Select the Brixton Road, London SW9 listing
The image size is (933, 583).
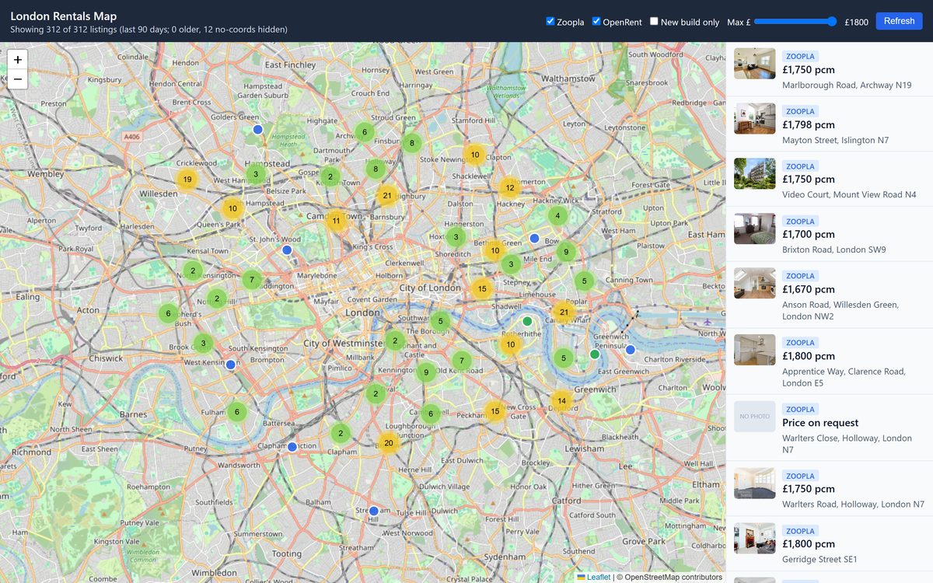[x=830, y=234]
